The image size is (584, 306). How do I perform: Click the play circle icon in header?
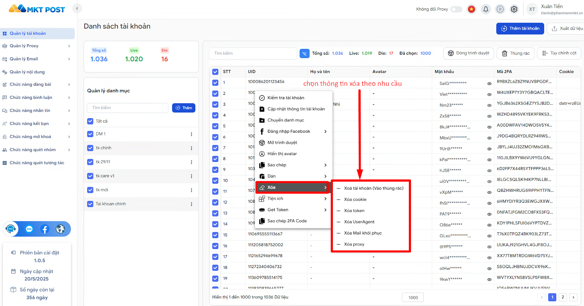tap(500, 9)
